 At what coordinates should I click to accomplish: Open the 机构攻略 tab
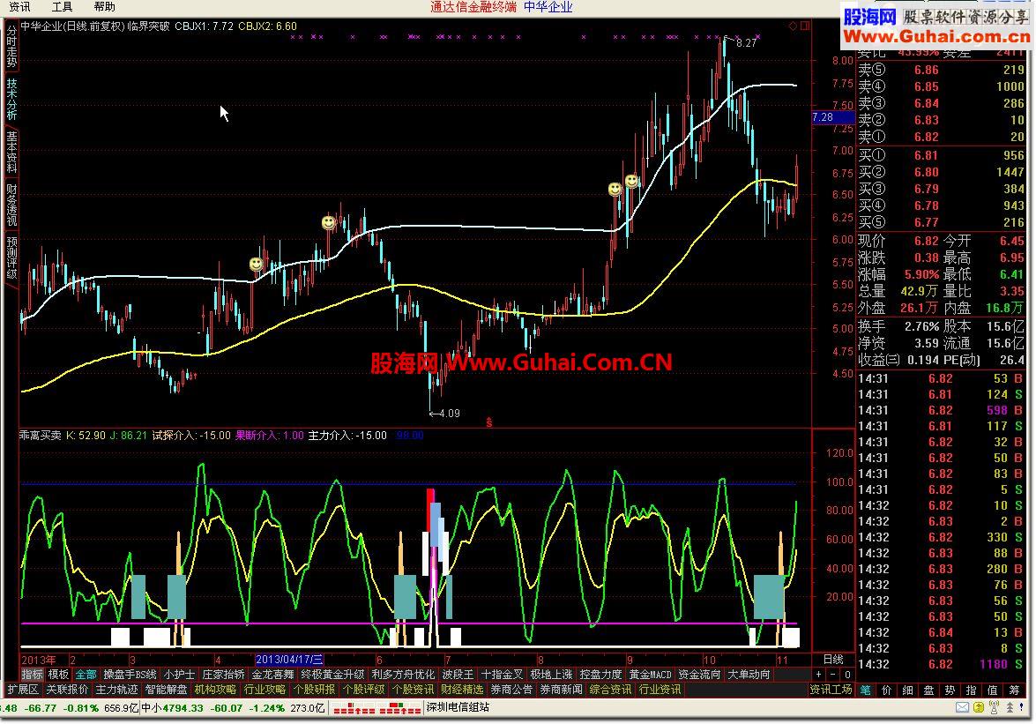point(215,690)
